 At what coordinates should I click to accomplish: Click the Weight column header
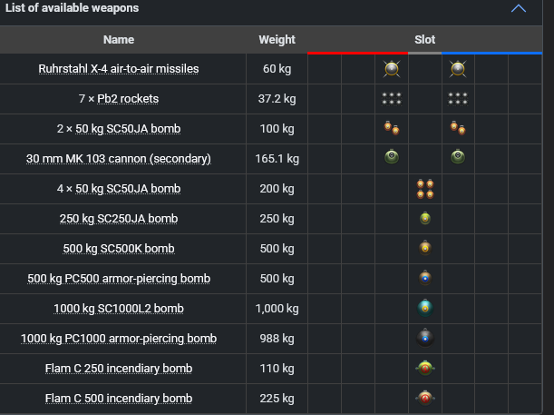point(277,40)
